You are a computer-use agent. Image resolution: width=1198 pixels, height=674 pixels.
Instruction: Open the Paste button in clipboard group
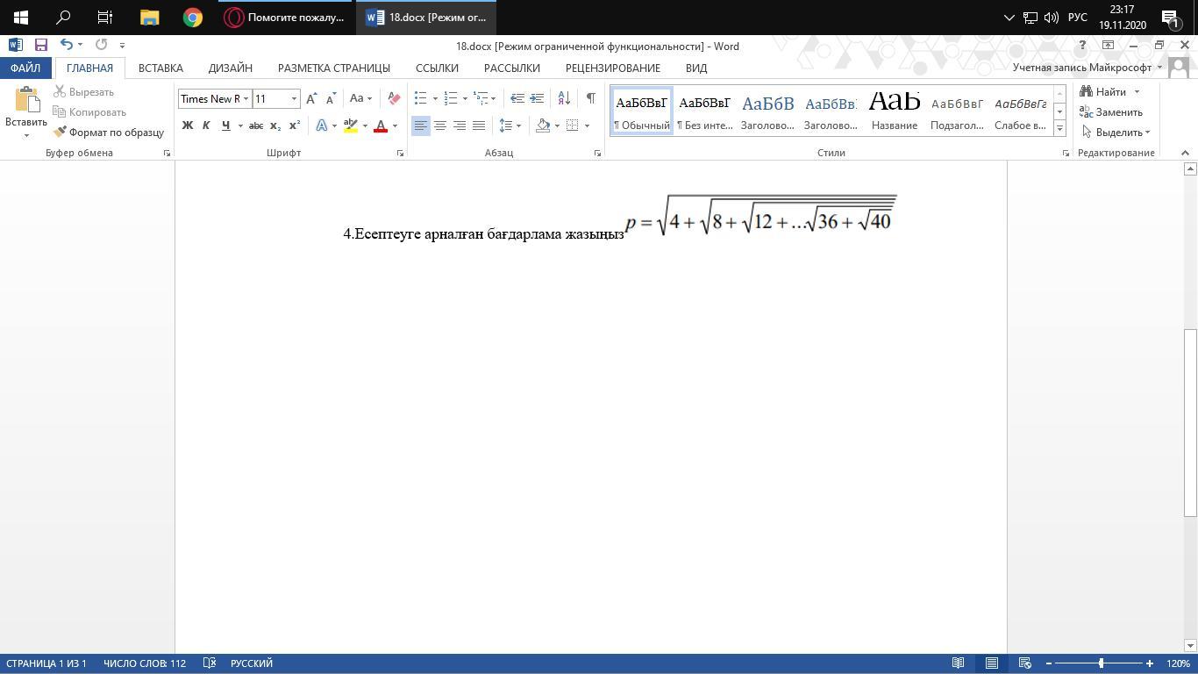(26, 104)
